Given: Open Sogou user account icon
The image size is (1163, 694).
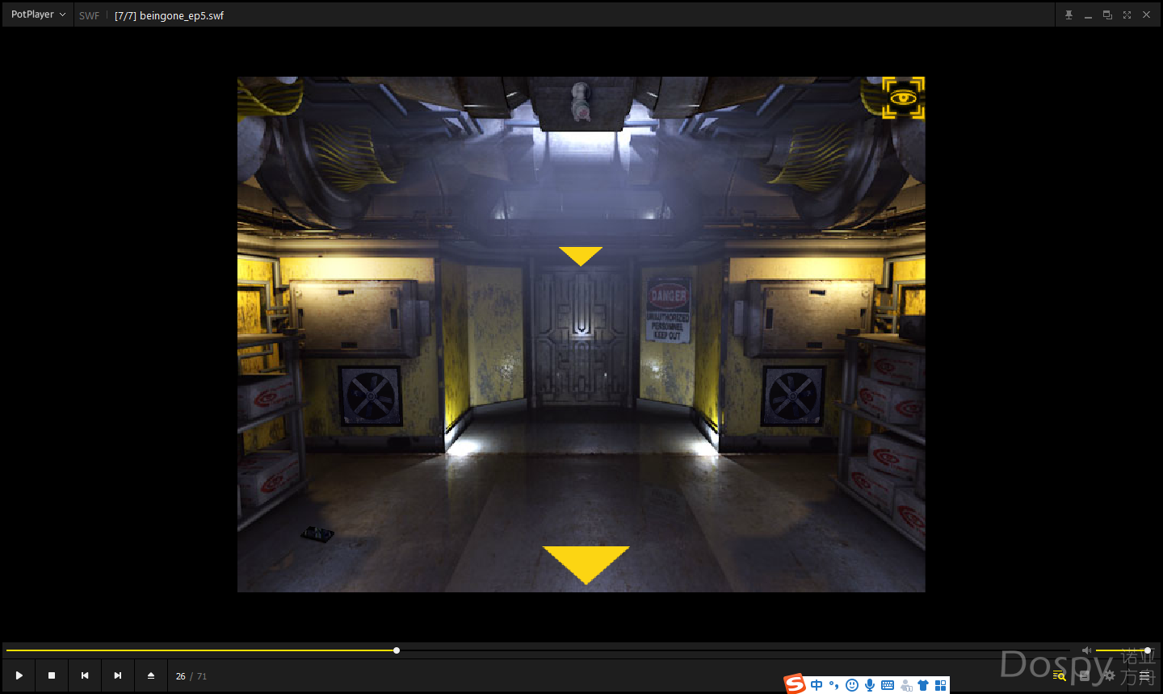Looking at the screenshot, I should tap(906, 685).
